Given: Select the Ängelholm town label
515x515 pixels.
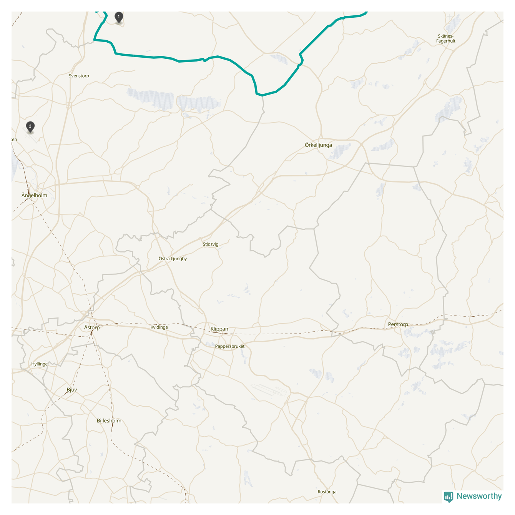Looking at the screenshot, I should (34, 195).
